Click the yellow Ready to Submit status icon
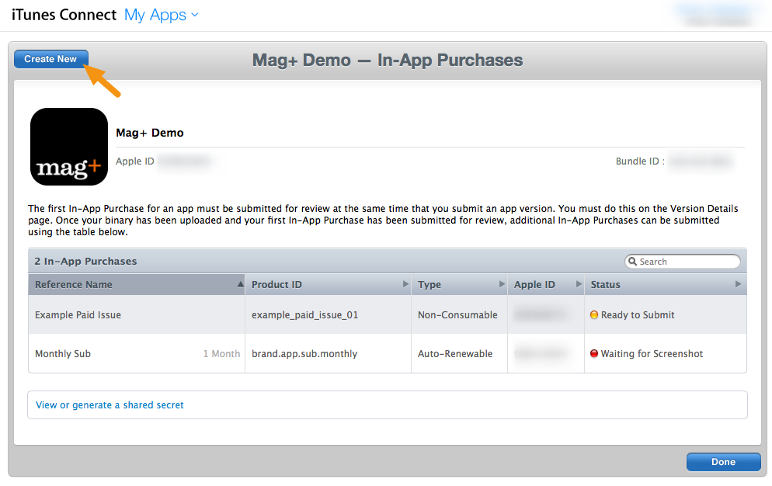The width and height of the screenshot is (772, 486). point(594,314)
